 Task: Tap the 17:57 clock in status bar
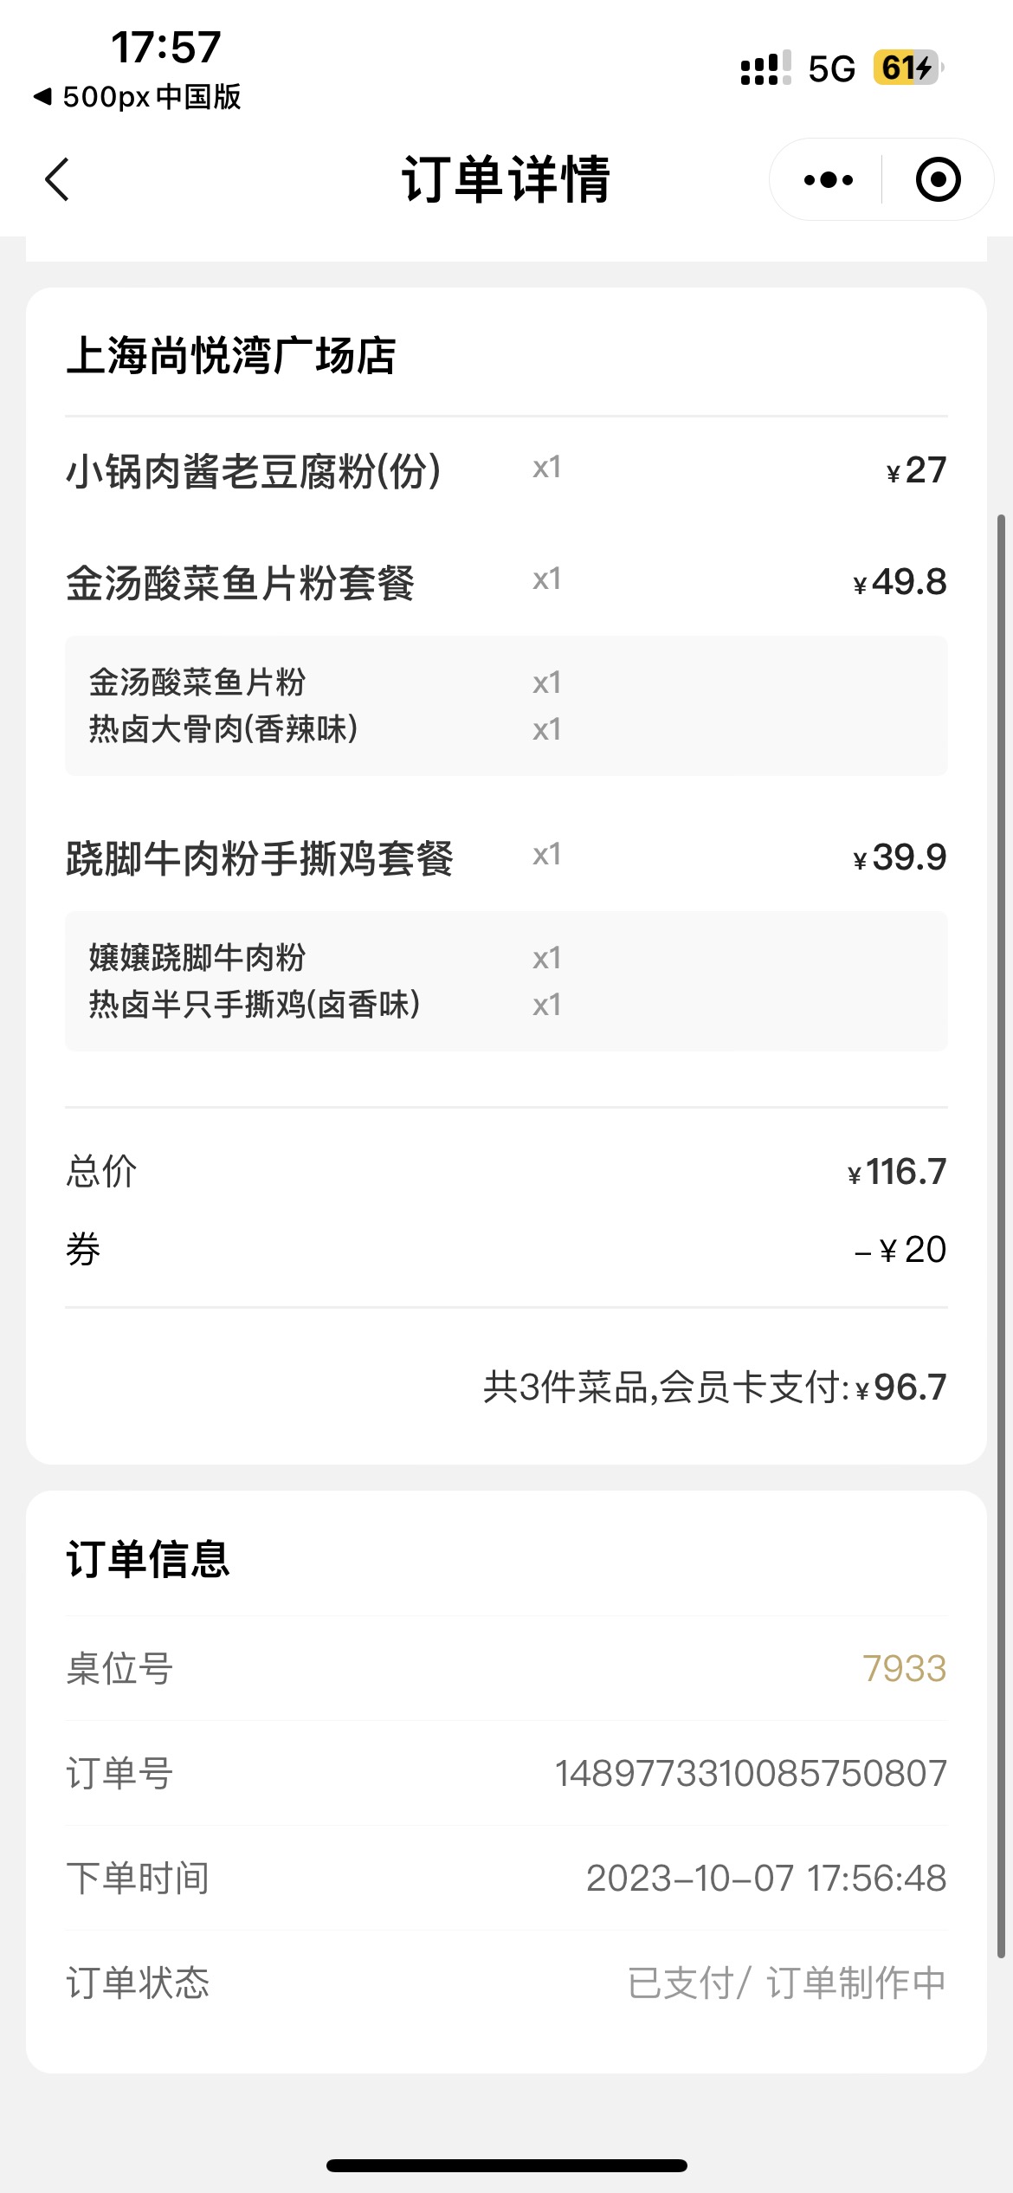(x=165, y=47)
